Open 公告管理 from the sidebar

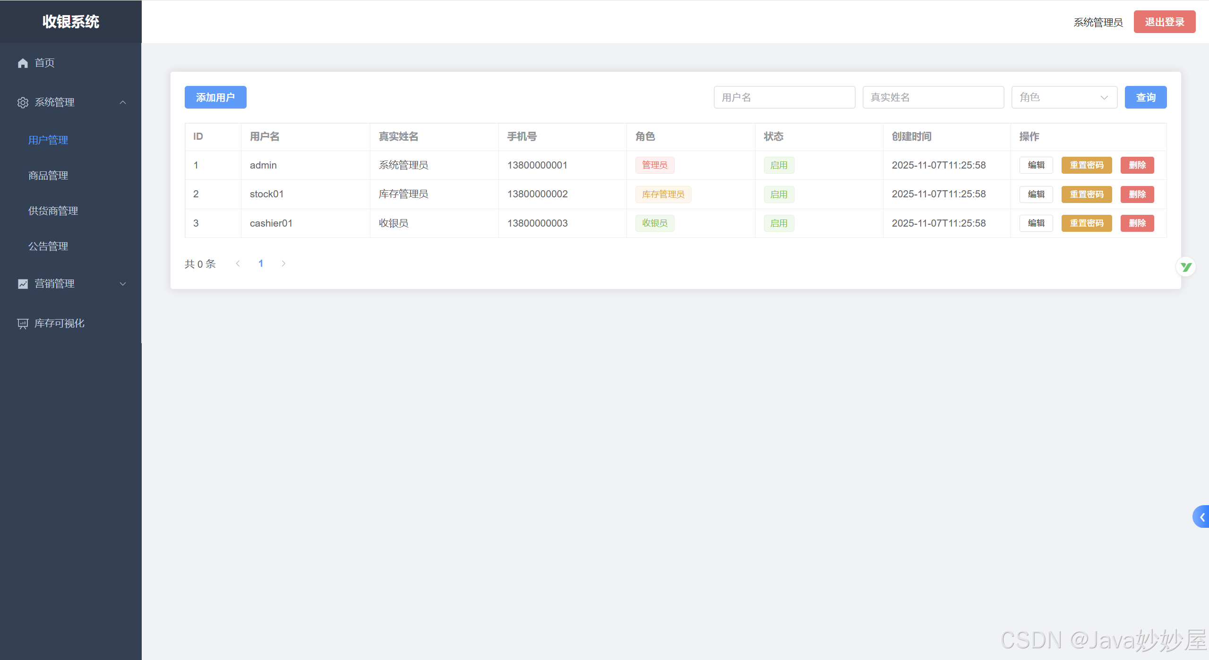pos(48,246)
